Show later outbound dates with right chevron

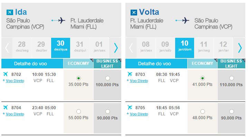[x=116, y=48]
